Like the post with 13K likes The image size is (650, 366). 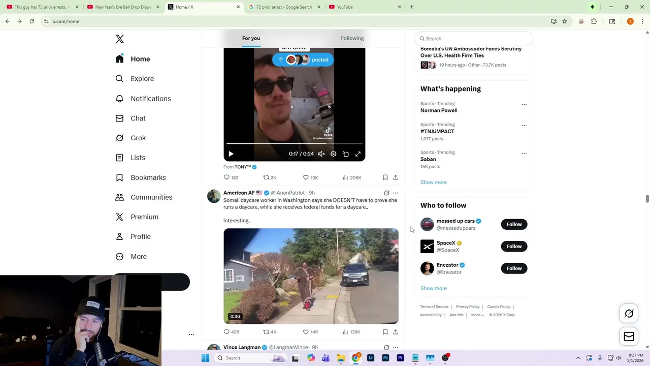(x=310, y=177)
